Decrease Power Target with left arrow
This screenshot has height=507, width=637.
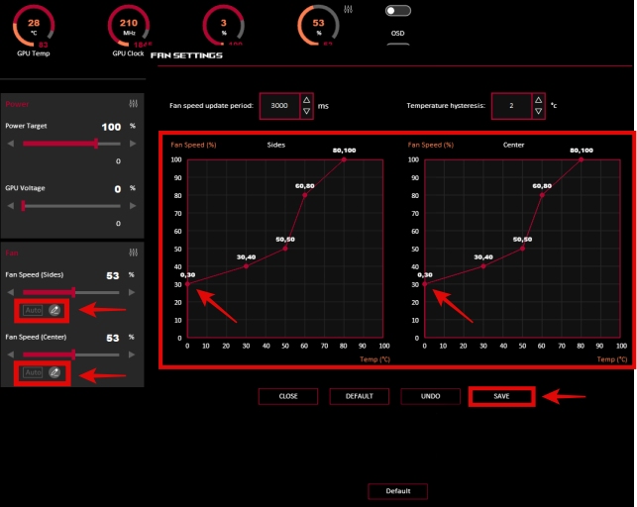(x=11, y=144)
